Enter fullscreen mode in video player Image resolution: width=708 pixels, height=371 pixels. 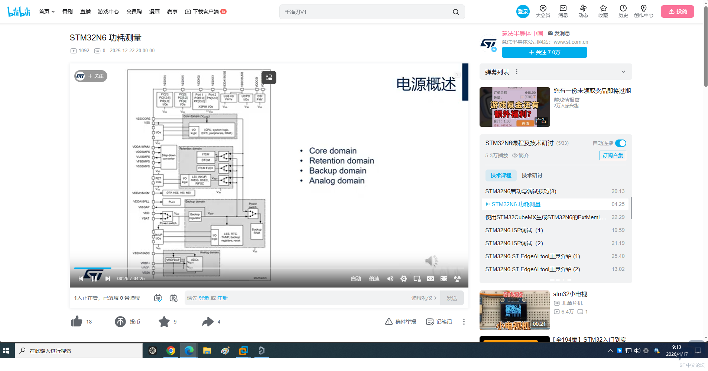point(444,279)
